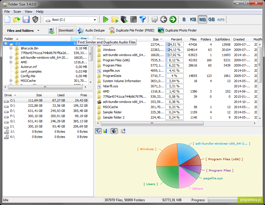Collapse the C:\ tree node
The width and height of the screenshot is (265, 205).
[x=6, y=44]
